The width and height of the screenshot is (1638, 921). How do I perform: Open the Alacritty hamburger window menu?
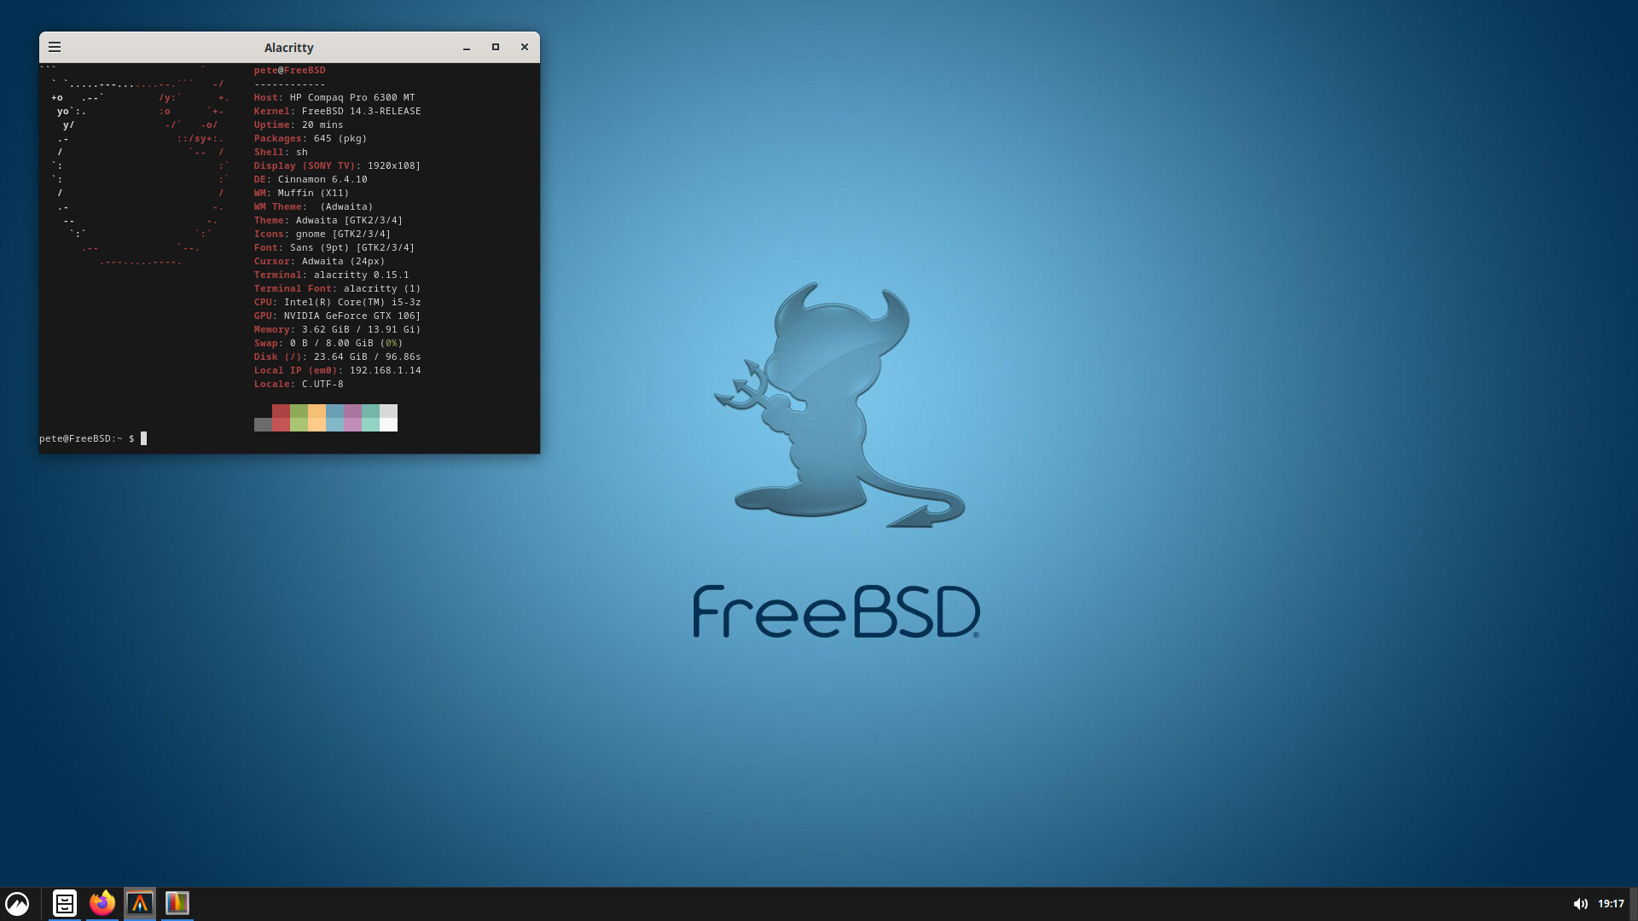click(55, 47)
